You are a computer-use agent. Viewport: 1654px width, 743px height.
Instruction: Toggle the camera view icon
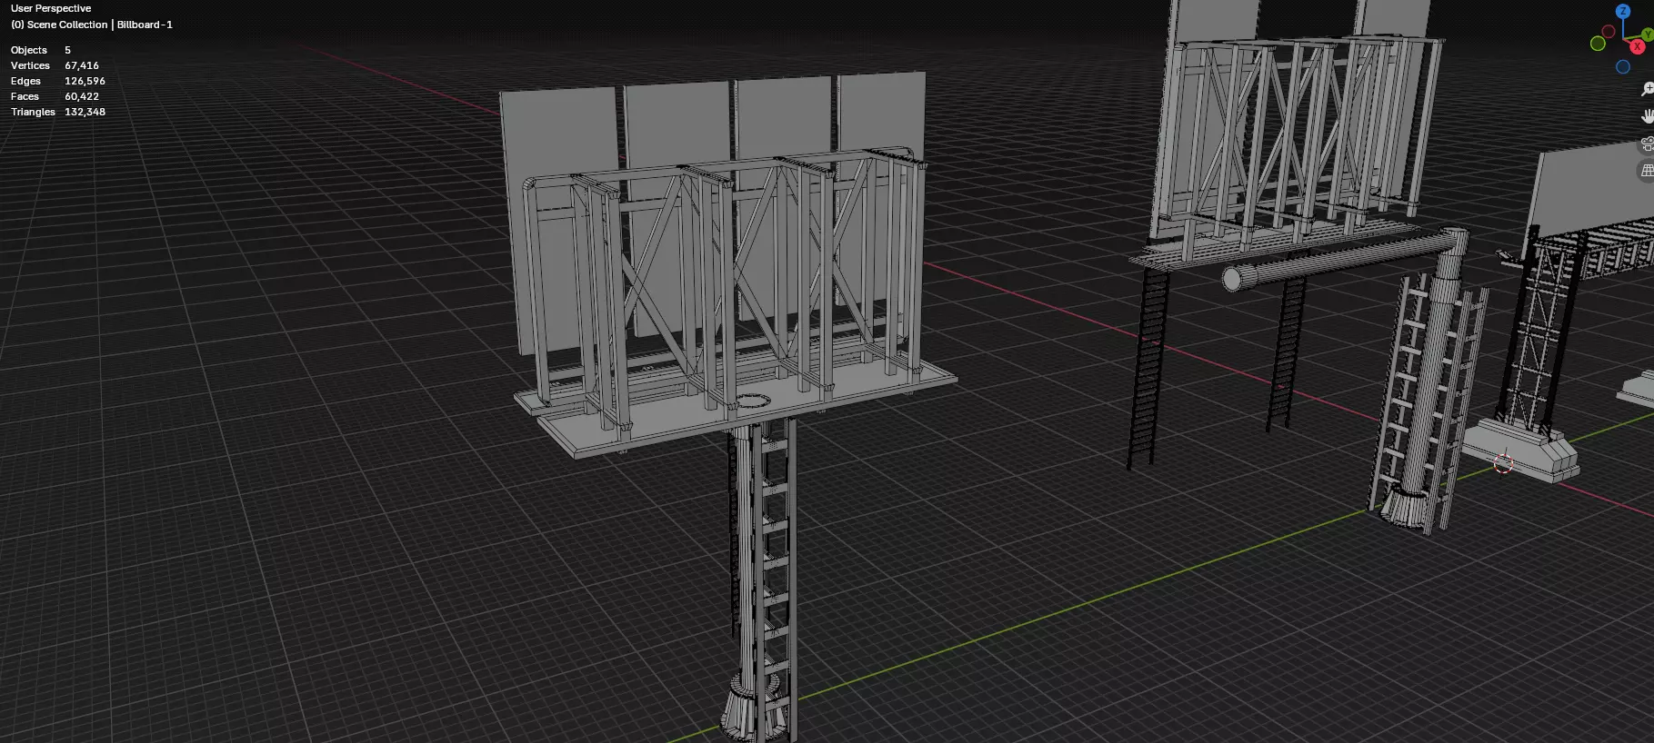click(1647, 144)
